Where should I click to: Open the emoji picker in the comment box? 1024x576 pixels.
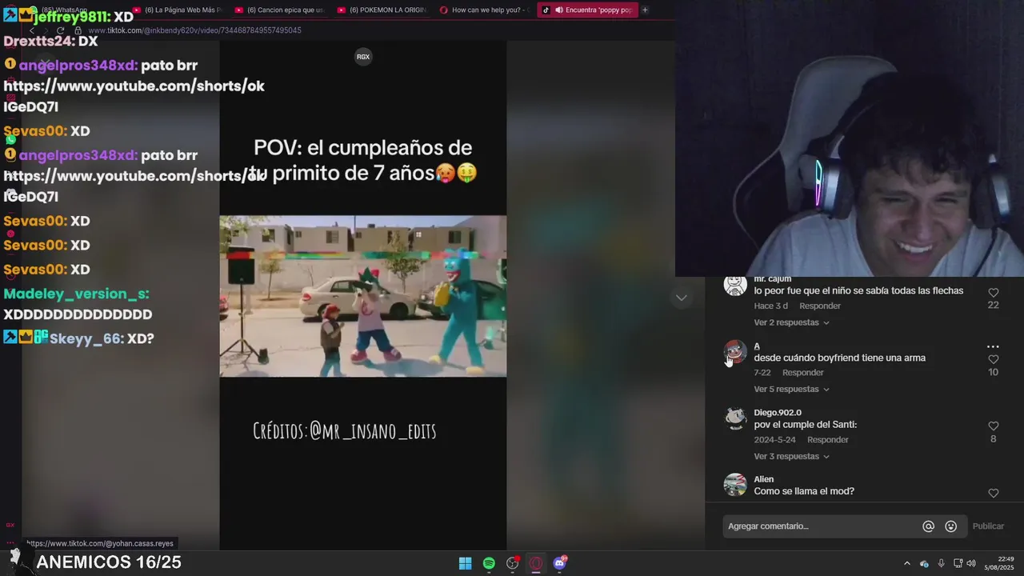[950, 526]
